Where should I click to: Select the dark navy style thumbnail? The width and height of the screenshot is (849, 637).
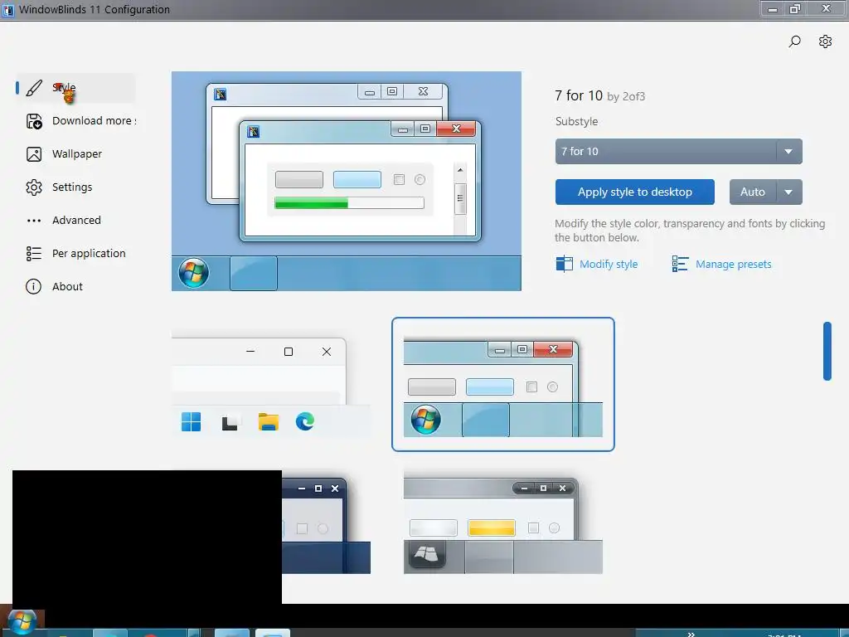(326, 524)
